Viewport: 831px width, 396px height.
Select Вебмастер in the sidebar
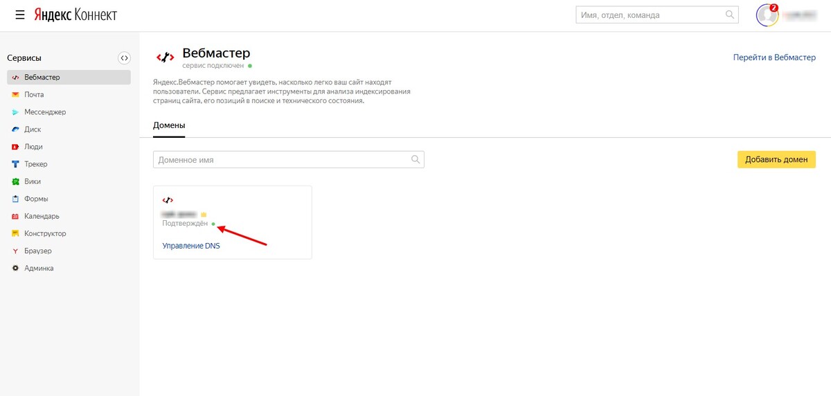(x=69, y=77)
